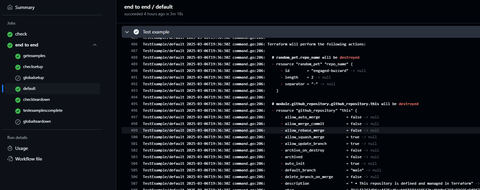Click highlighted log line number 499
Viewport: 480px width, 190px height.
[134, 130]
